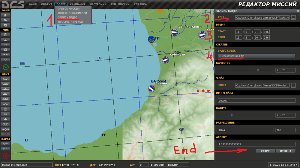The image size is (300, 168).
Task: Click the circled X object tool
Action: [5, 114]
